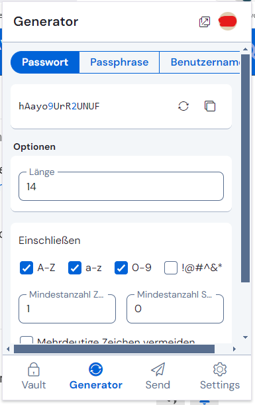
Task: Copy the generated password
Action: click(210, 106)
